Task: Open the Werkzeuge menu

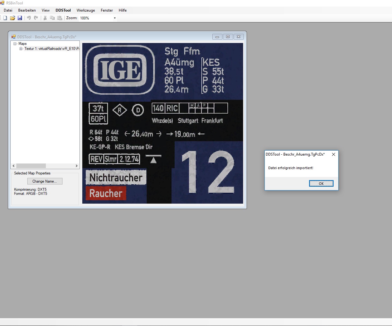Action: click(86, 10)
